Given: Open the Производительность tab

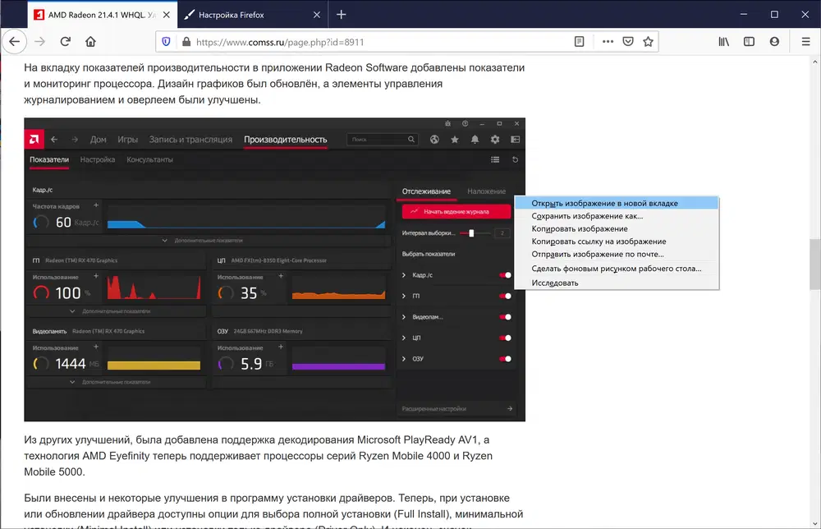Looking at the screenshot, I should [x=286, y=140].
